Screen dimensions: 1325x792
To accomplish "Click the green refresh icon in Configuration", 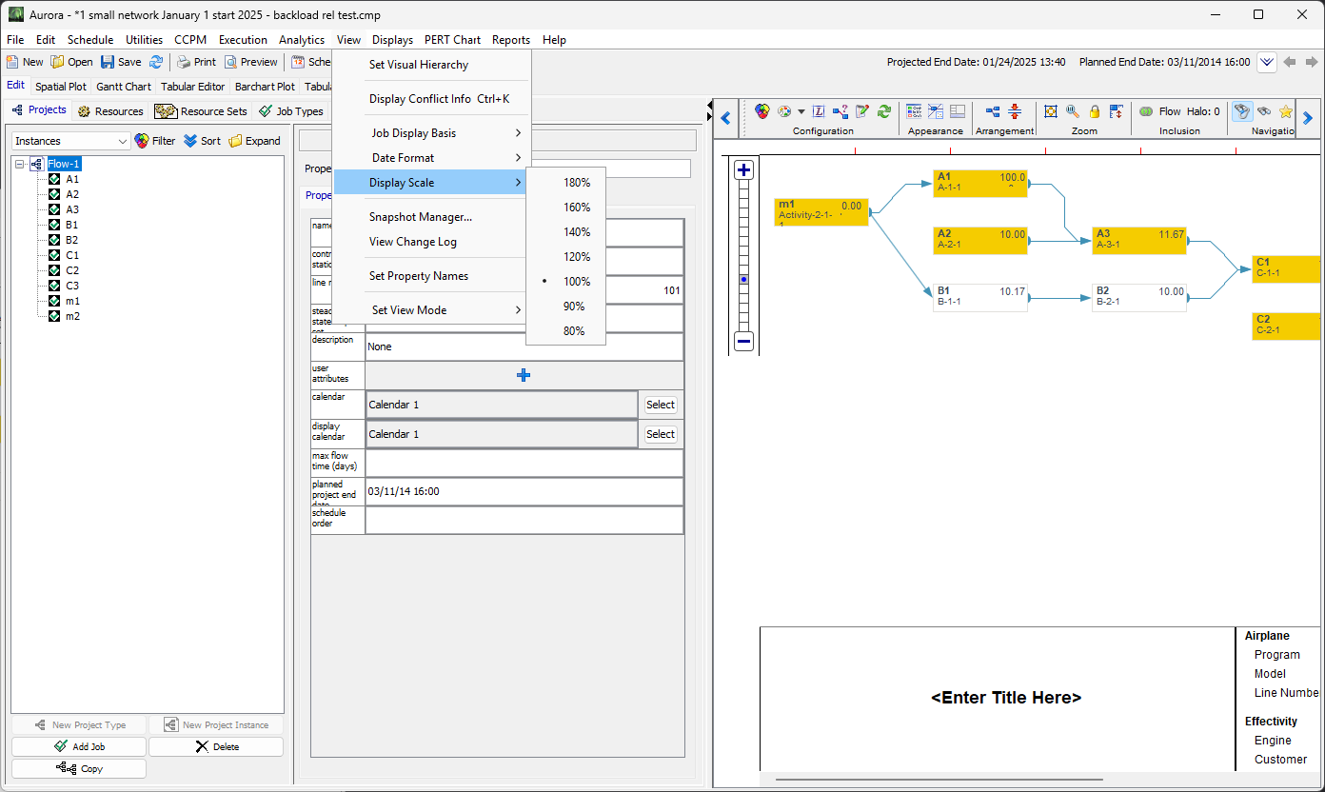I will pyautogui.click(x=884, y=111).
